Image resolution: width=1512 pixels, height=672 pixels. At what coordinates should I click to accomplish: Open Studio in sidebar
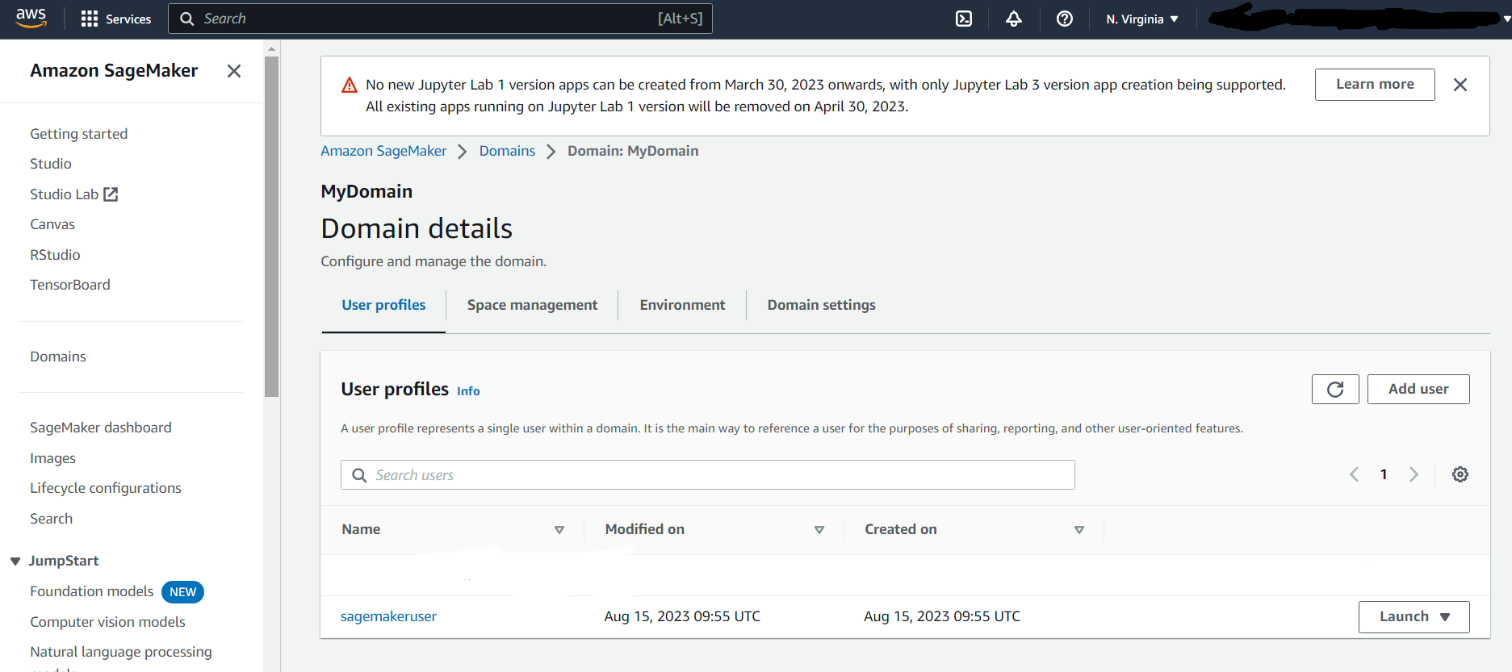[x=51, y=164]
